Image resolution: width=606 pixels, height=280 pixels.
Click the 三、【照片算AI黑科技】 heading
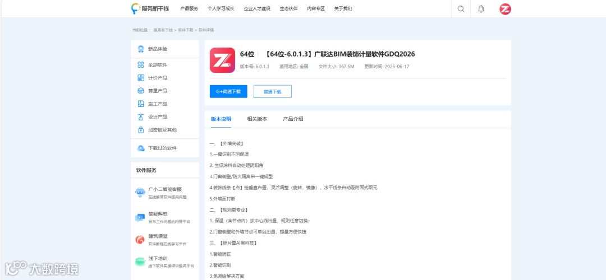(x=233, y=243)
